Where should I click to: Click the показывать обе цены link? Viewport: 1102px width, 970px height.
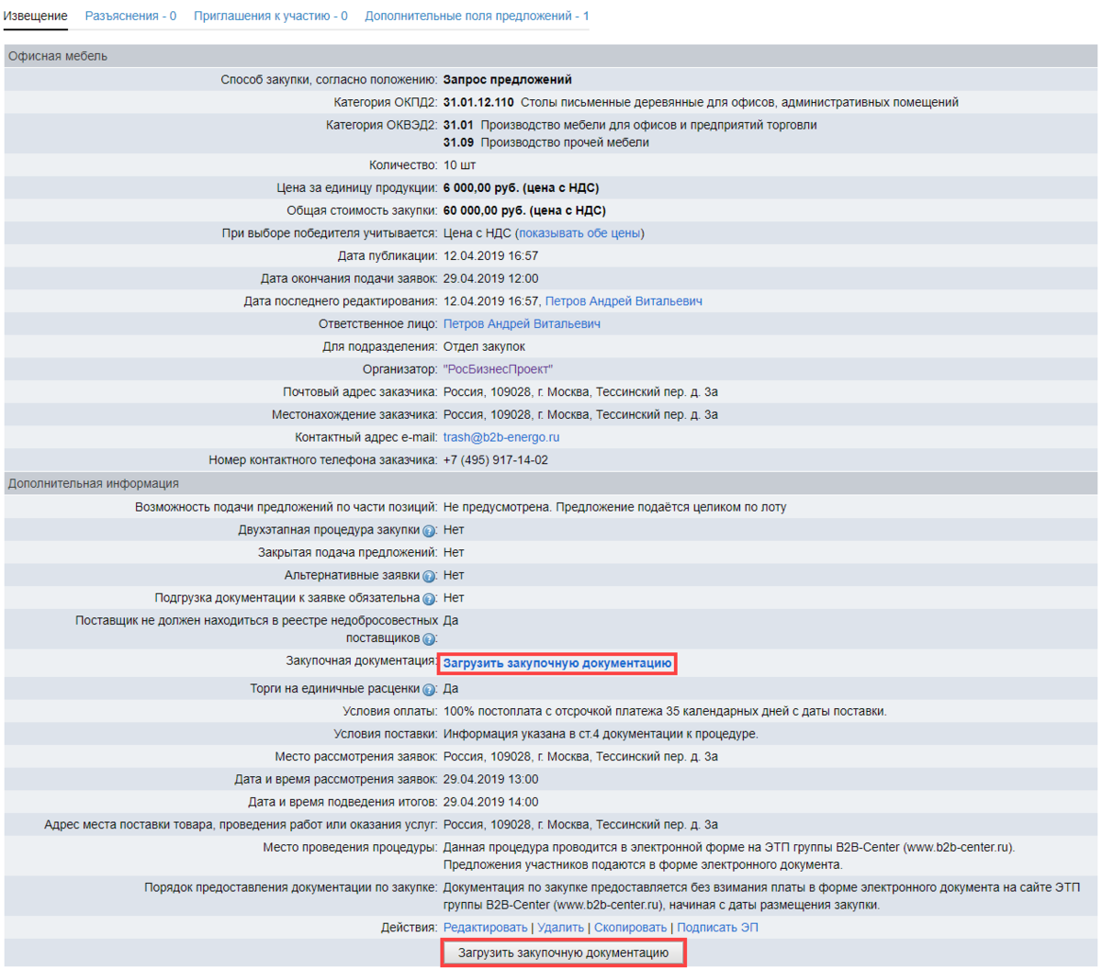pyautogui.click(x=579, y=233)
